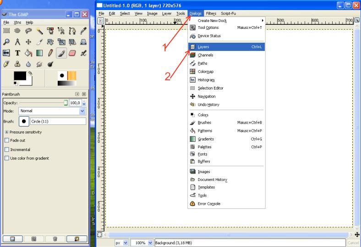Select the Select by Color tool
The height and width of the screenshot is (247, 361).
coord(50,31)
